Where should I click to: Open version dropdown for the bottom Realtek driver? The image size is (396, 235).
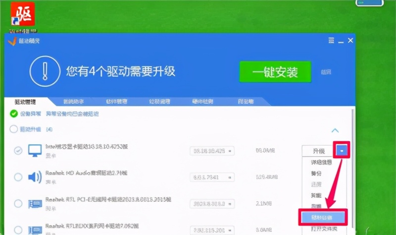[212, 230]
